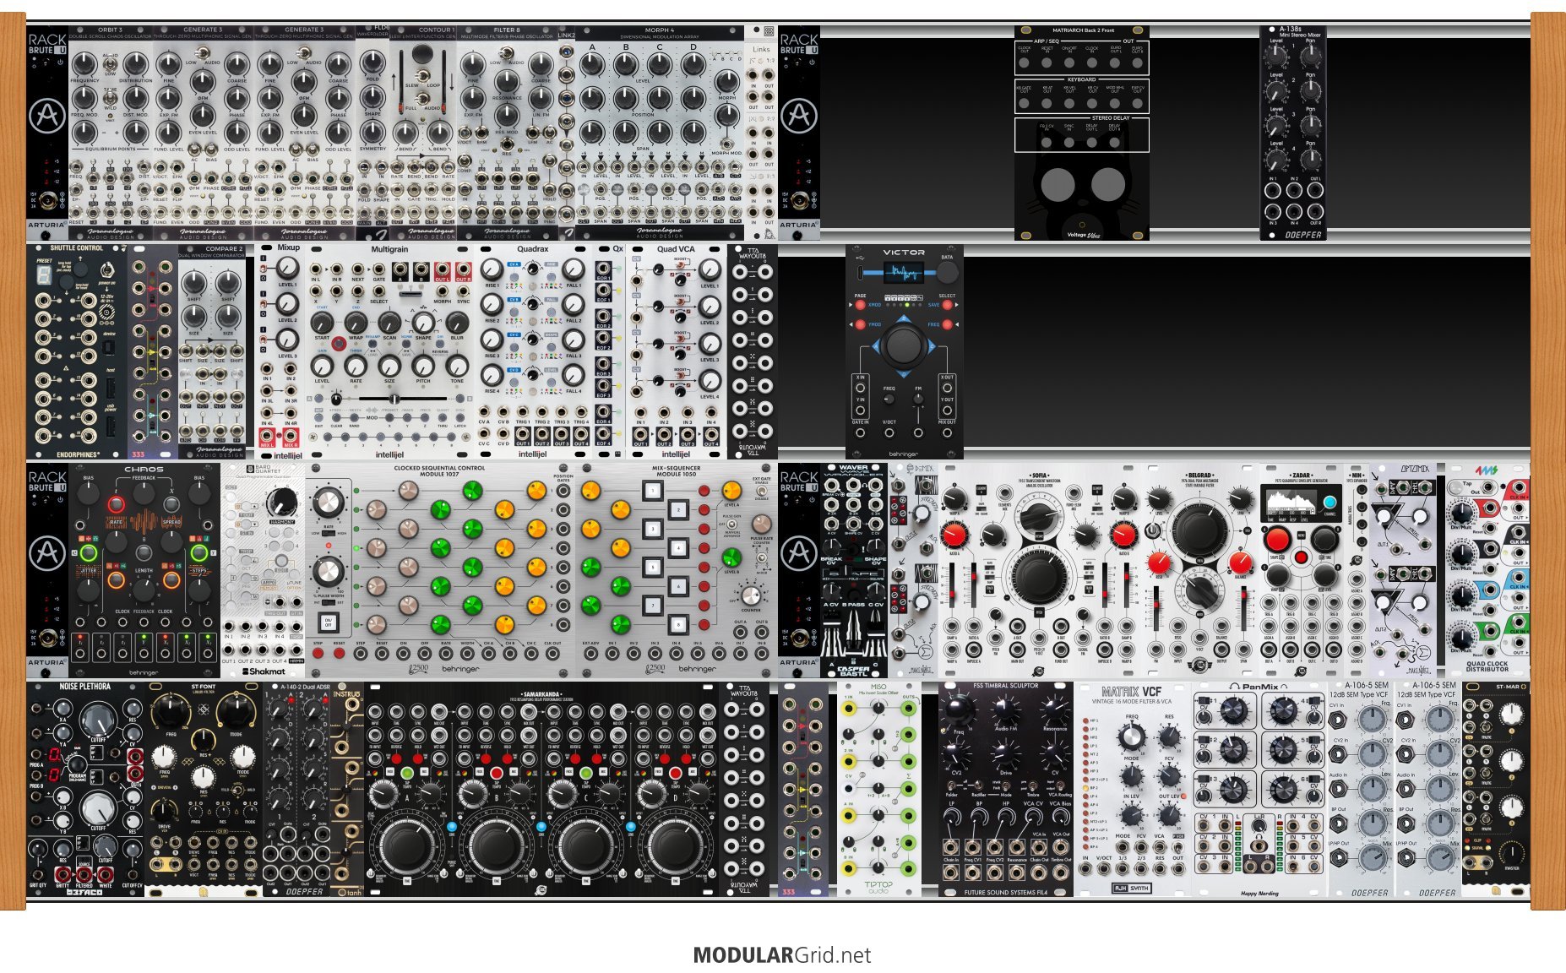Screen dimensions: 1566x973
Task: Select the SAMARKANDA module title
Action: tap(541, 694)
